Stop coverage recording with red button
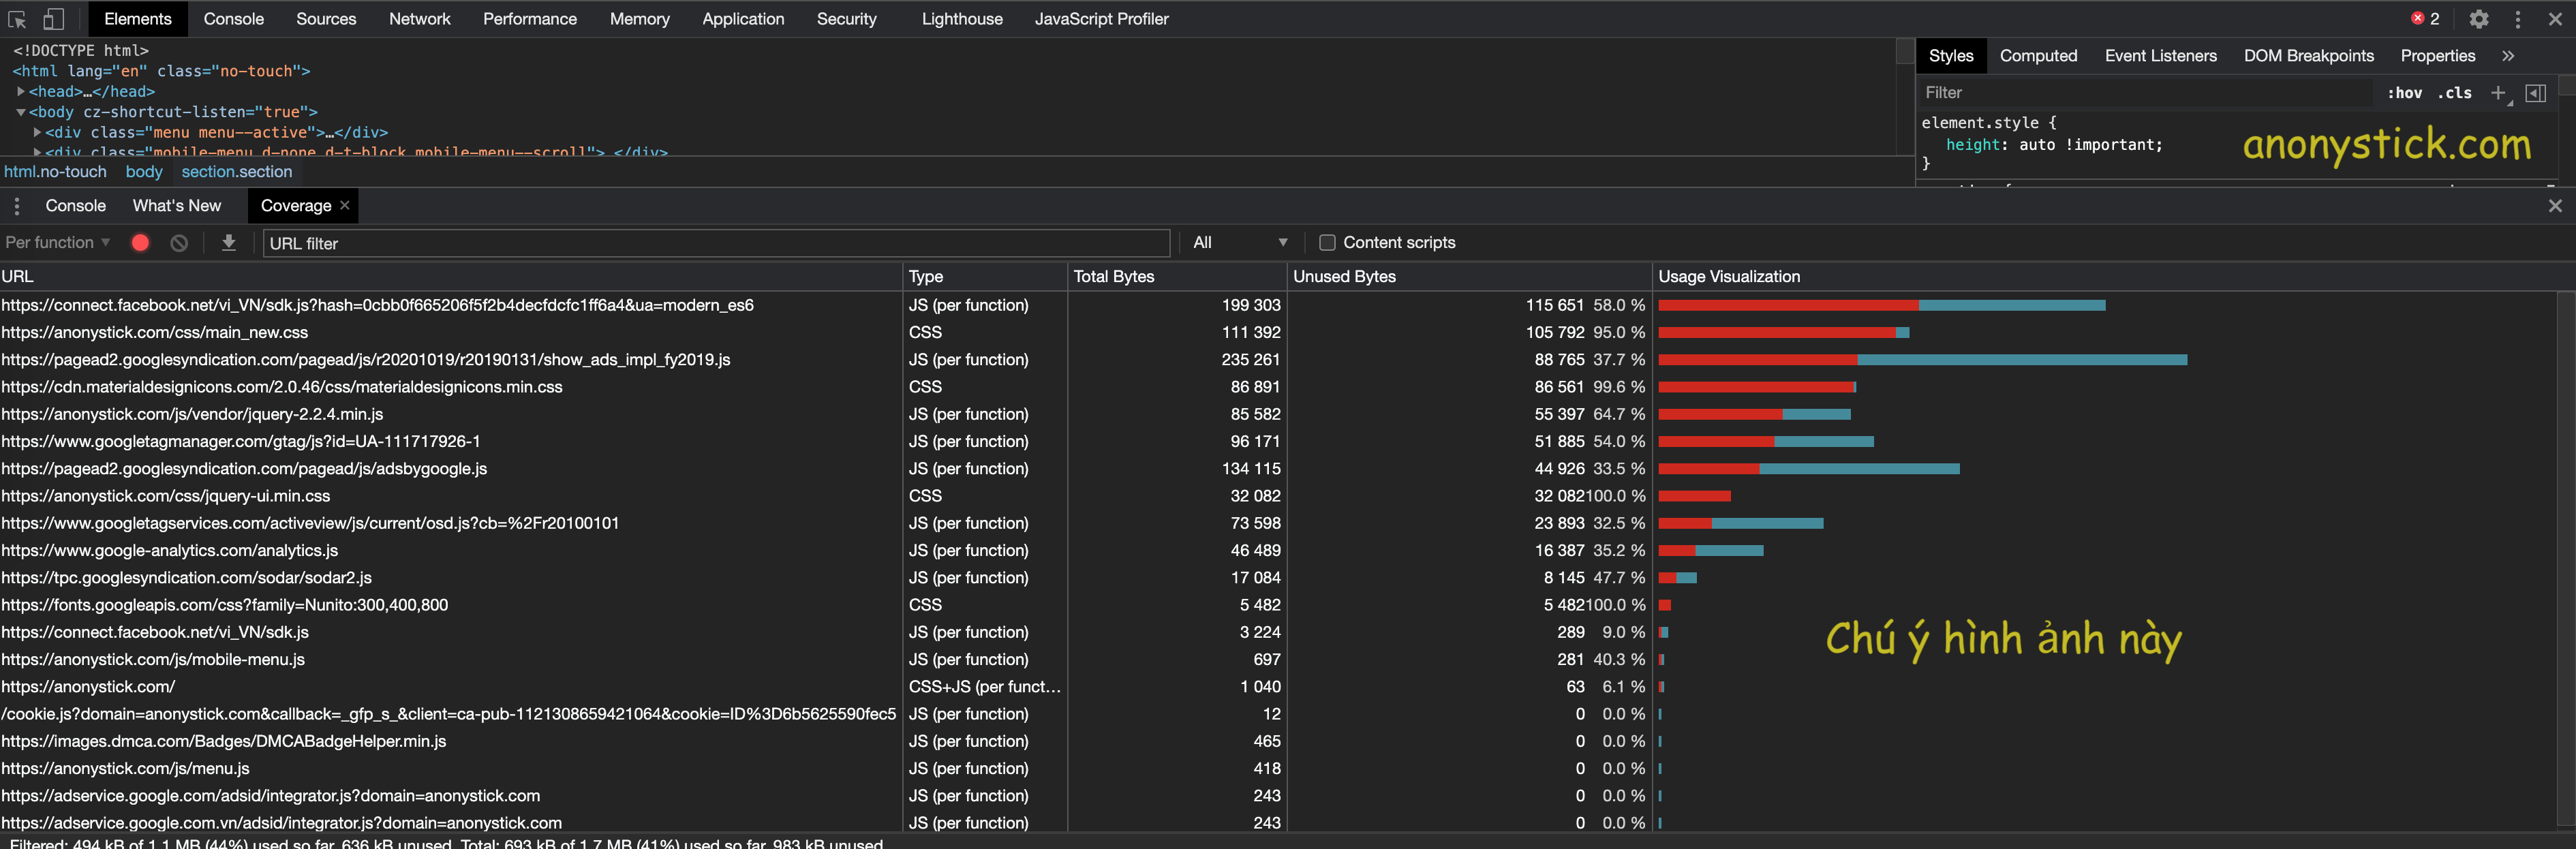Image resolution: width=2576 pixels, height=849 pixels. point(140,243)
